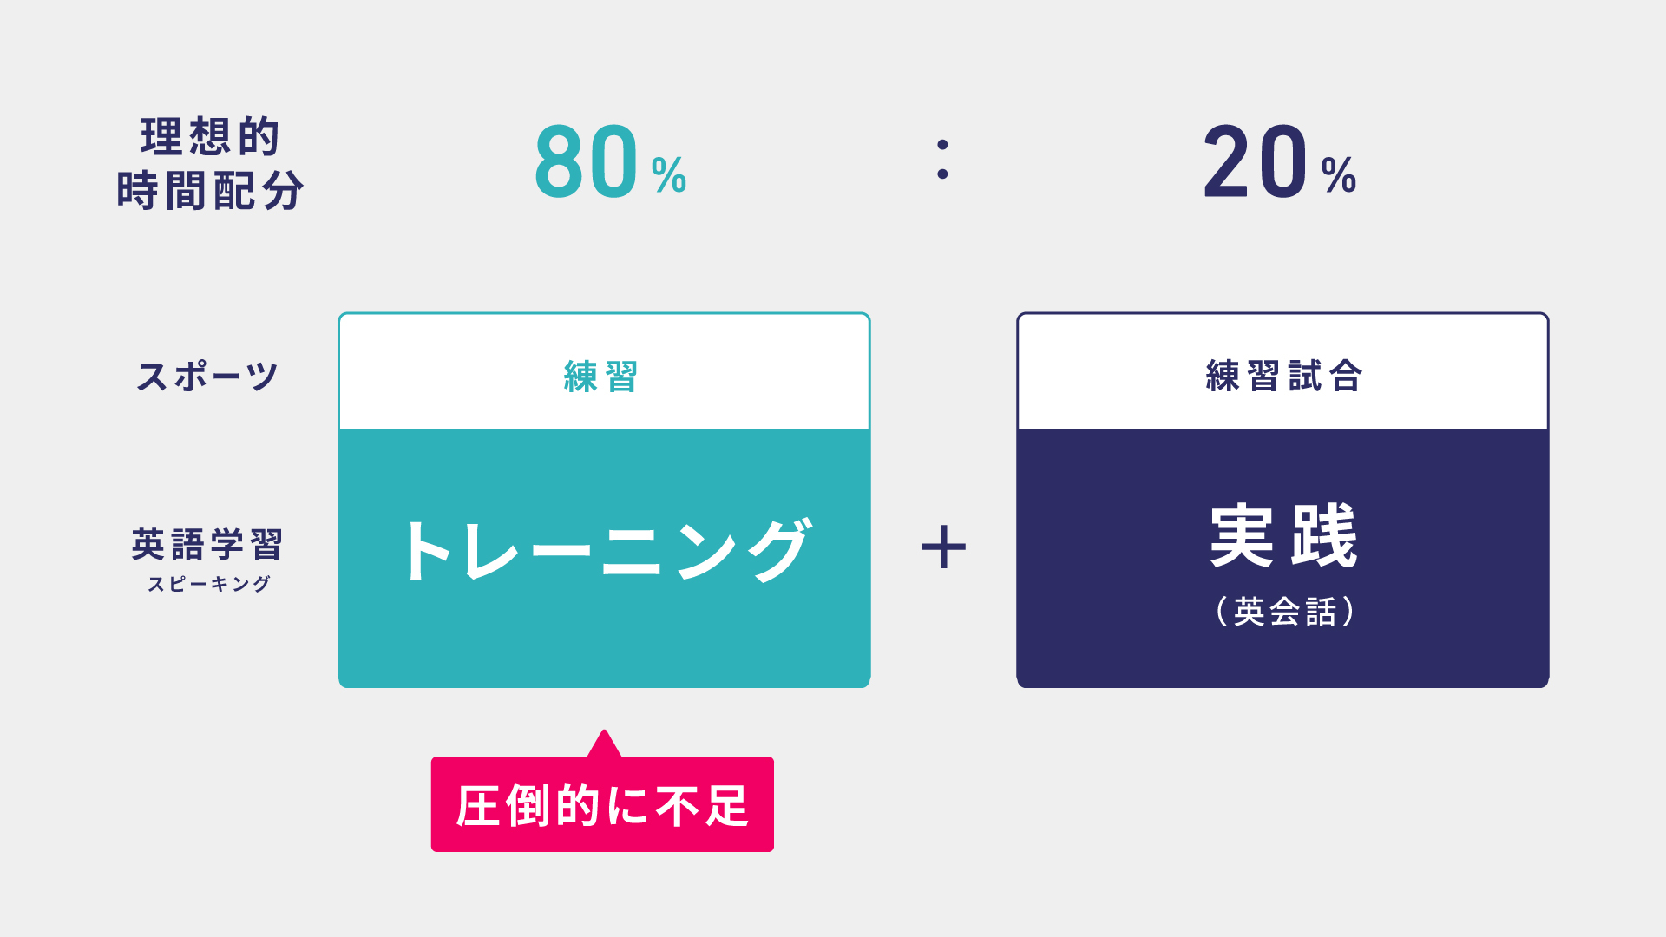The height and width of the screenshot is (937, 1666).
Task: Click the plus sign between the boxes
Action: [943, 547]
